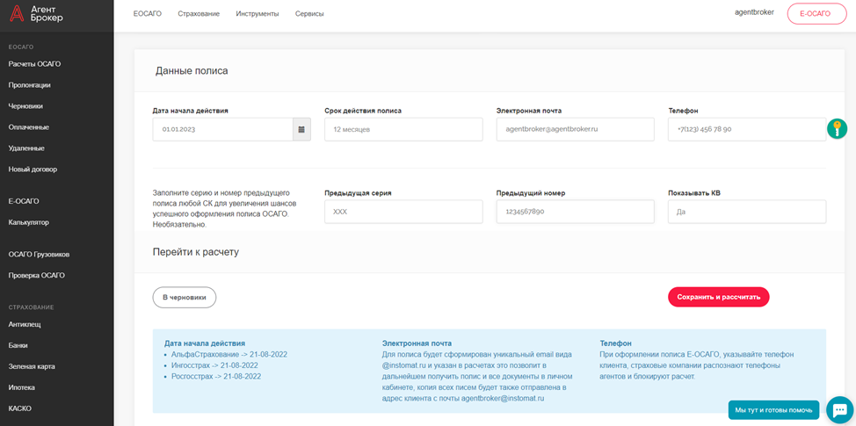856x426 pixels.
Task: Click the В черновики button
Action: (185, 297)
